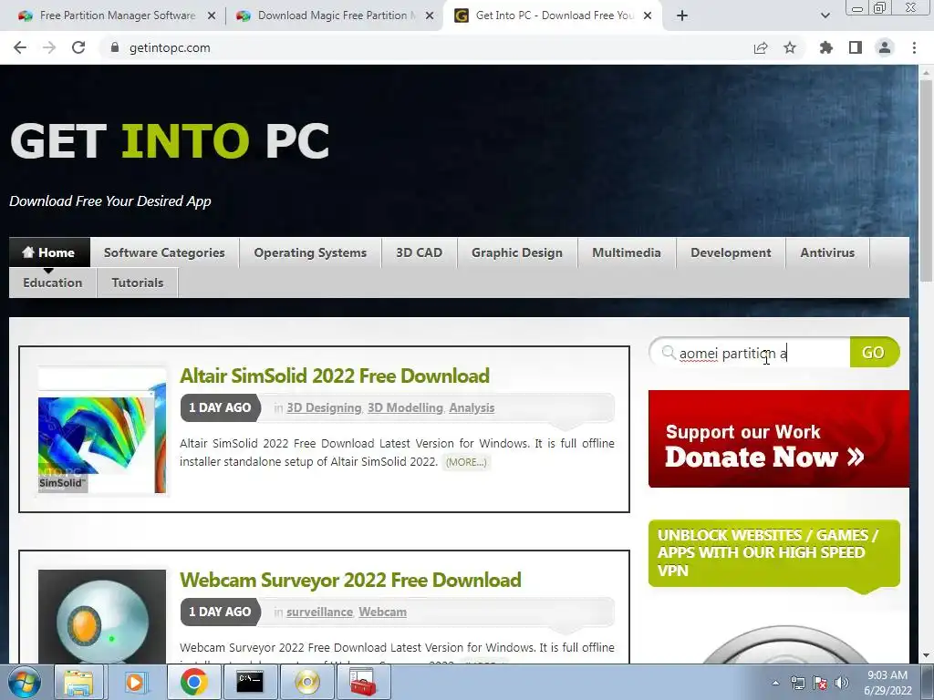The width and height of the screenshot is (934, 700).
Task: Open Windows Media Player from taskbar
Action: [x=136, y=682]
